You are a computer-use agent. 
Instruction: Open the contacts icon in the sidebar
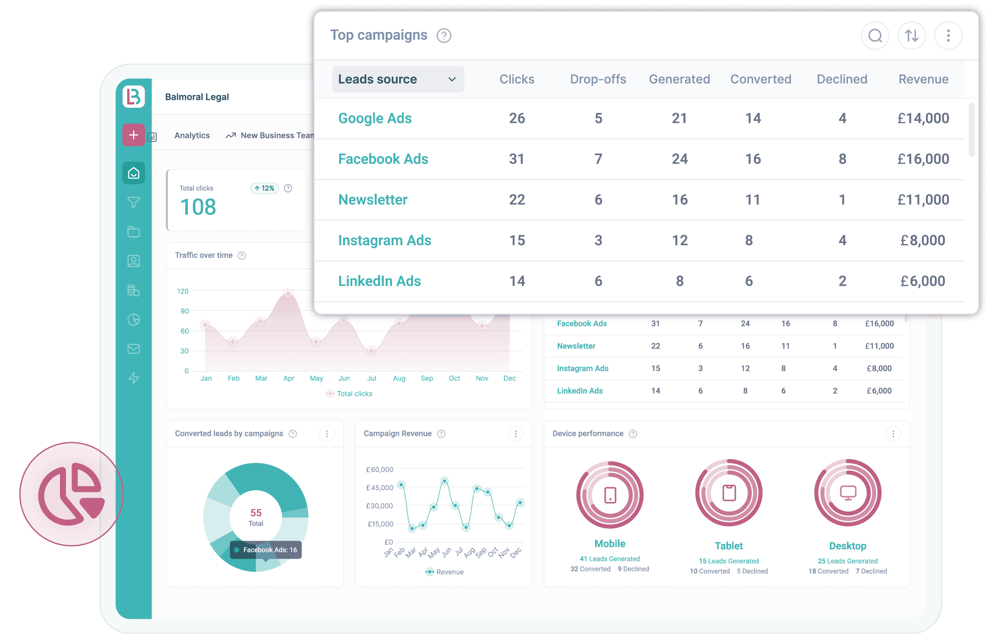pos(134,261)
